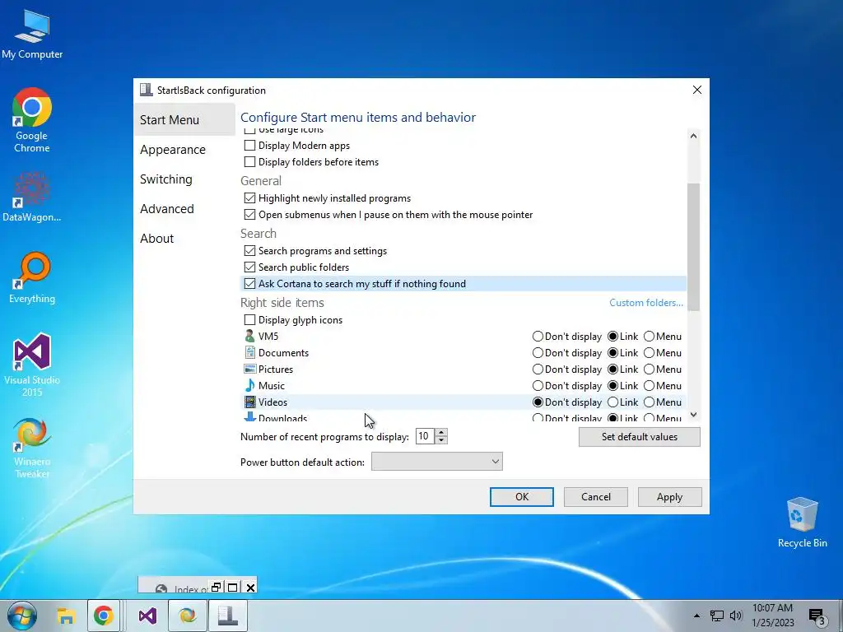
Task: Open Winaero Tweaker desktop shortcut
Action: 32,447
